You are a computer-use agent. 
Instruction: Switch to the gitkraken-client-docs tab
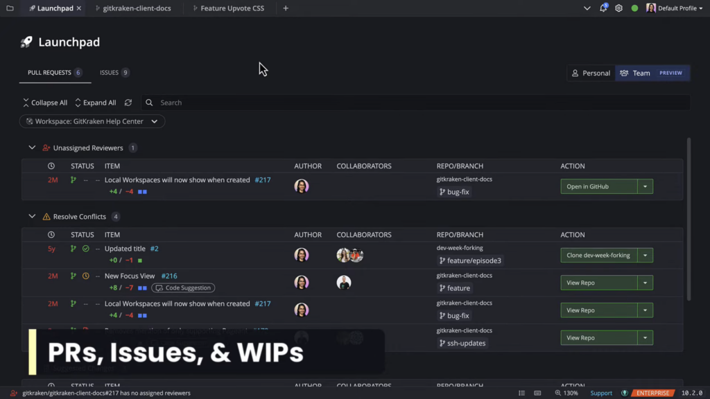point(136,8)
